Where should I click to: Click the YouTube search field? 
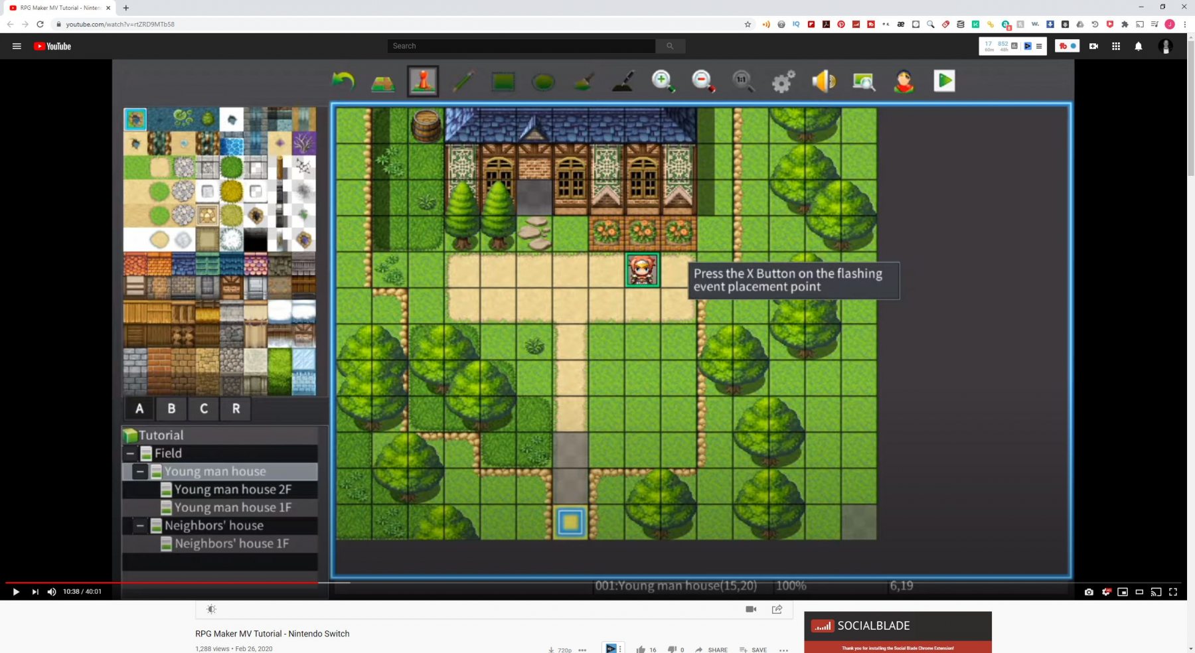click(521, 46)
